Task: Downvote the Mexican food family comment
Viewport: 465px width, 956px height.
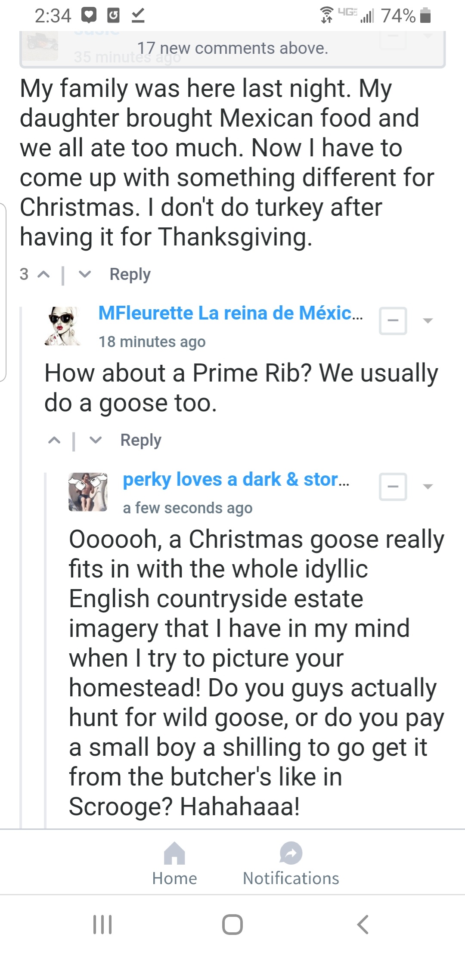Action: pos(85,274)
